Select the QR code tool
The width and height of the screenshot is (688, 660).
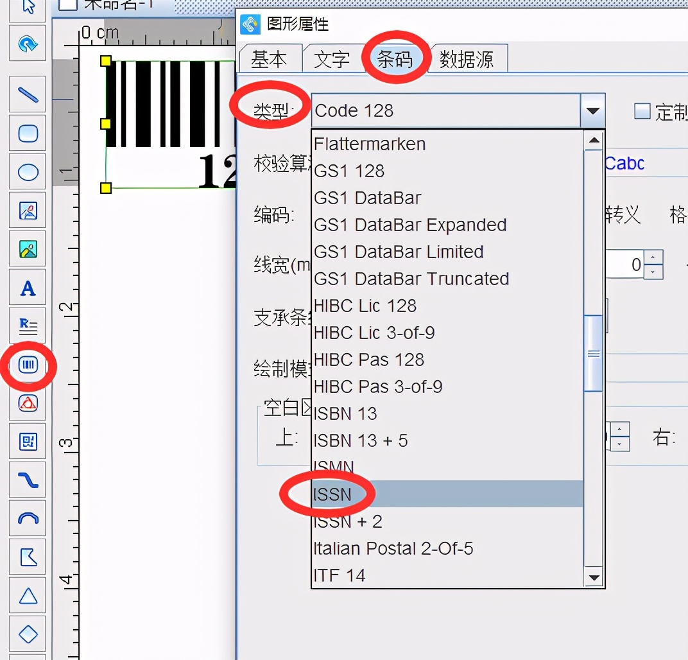click(28, 442)
